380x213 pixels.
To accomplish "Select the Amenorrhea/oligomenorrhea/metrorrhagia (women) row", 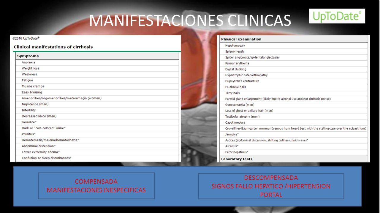I will [97, 98].
